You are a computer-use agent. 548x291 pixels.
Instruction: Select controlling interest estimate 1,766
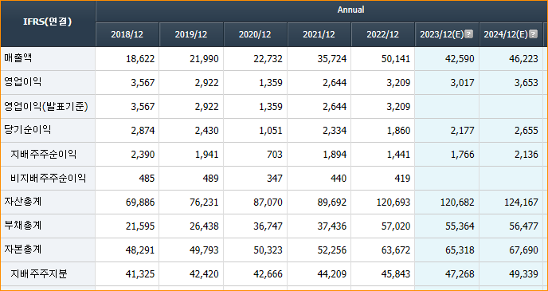pyautogui.click(x=462, y=154)
